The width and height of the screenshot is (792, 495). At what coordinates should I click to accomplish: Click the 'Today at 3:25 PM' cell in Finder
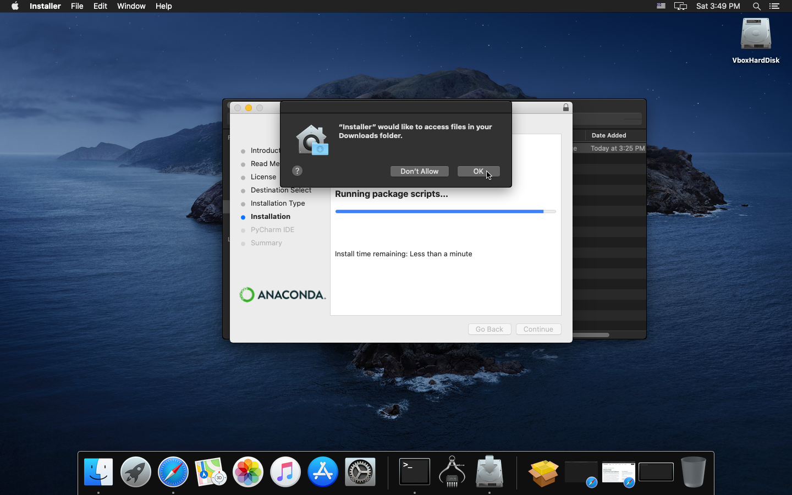(618, 148)
